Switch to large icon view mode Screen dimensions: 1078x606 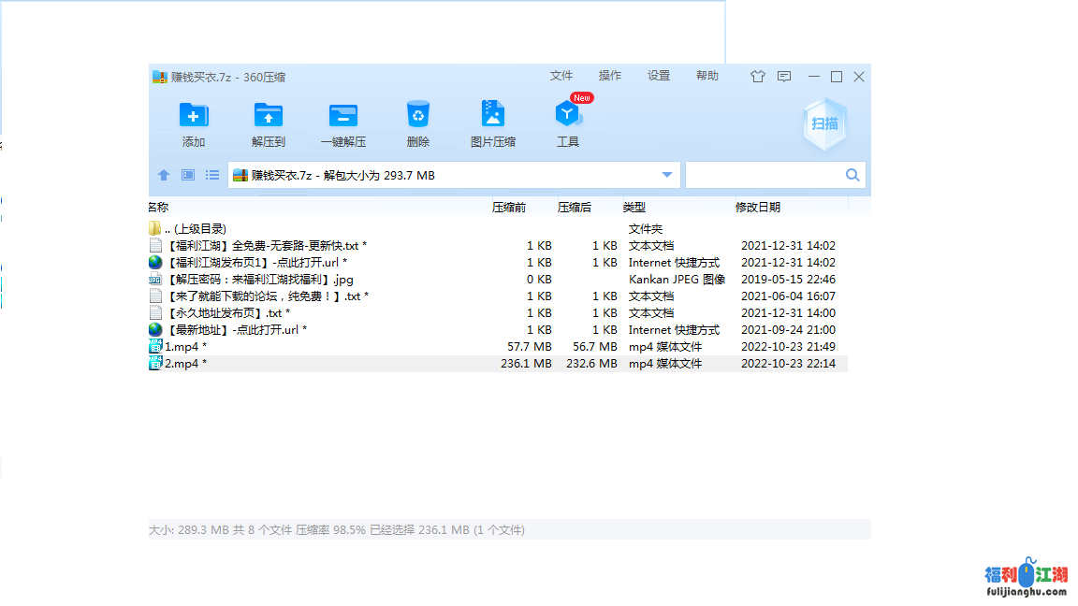pyautogui.click(x=187, y=174)
